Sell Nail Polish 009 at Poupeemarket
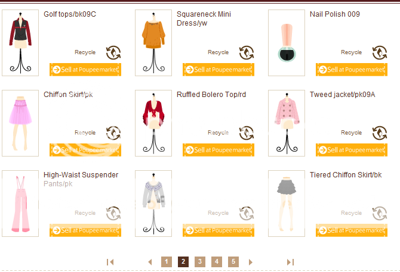Screen dimensions: 400x272 [x=352, y=70]
